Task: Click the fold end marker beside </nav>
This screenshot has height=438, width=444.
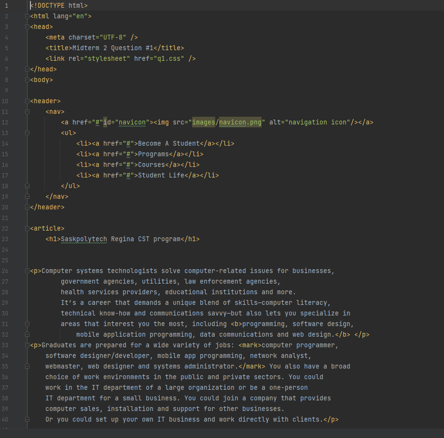Action: 27,197
